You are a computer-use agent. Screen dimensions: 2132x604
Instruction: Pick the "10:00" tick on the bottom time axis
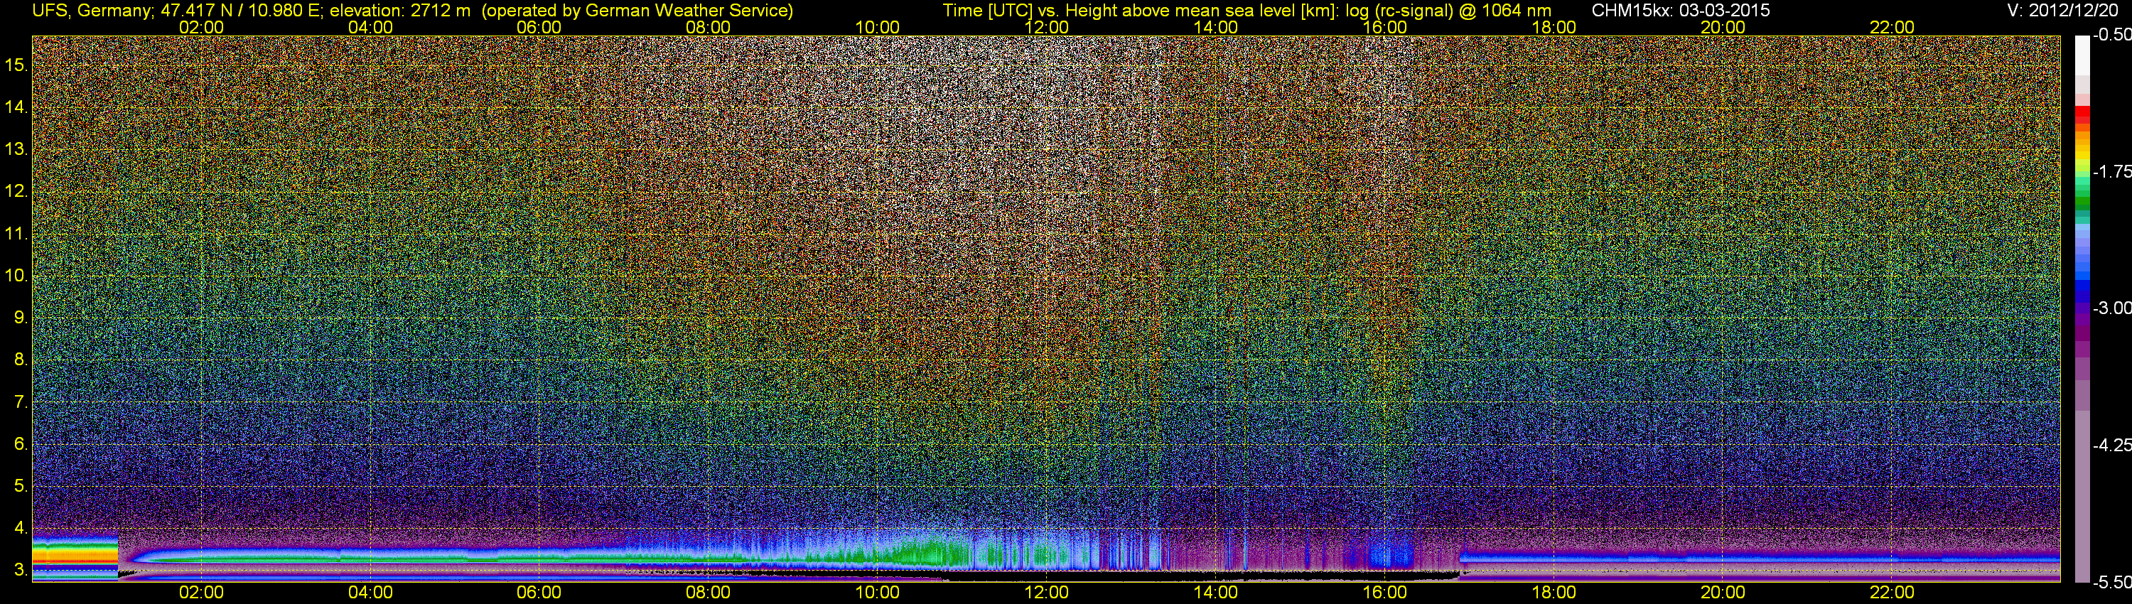tap(877, 593)
